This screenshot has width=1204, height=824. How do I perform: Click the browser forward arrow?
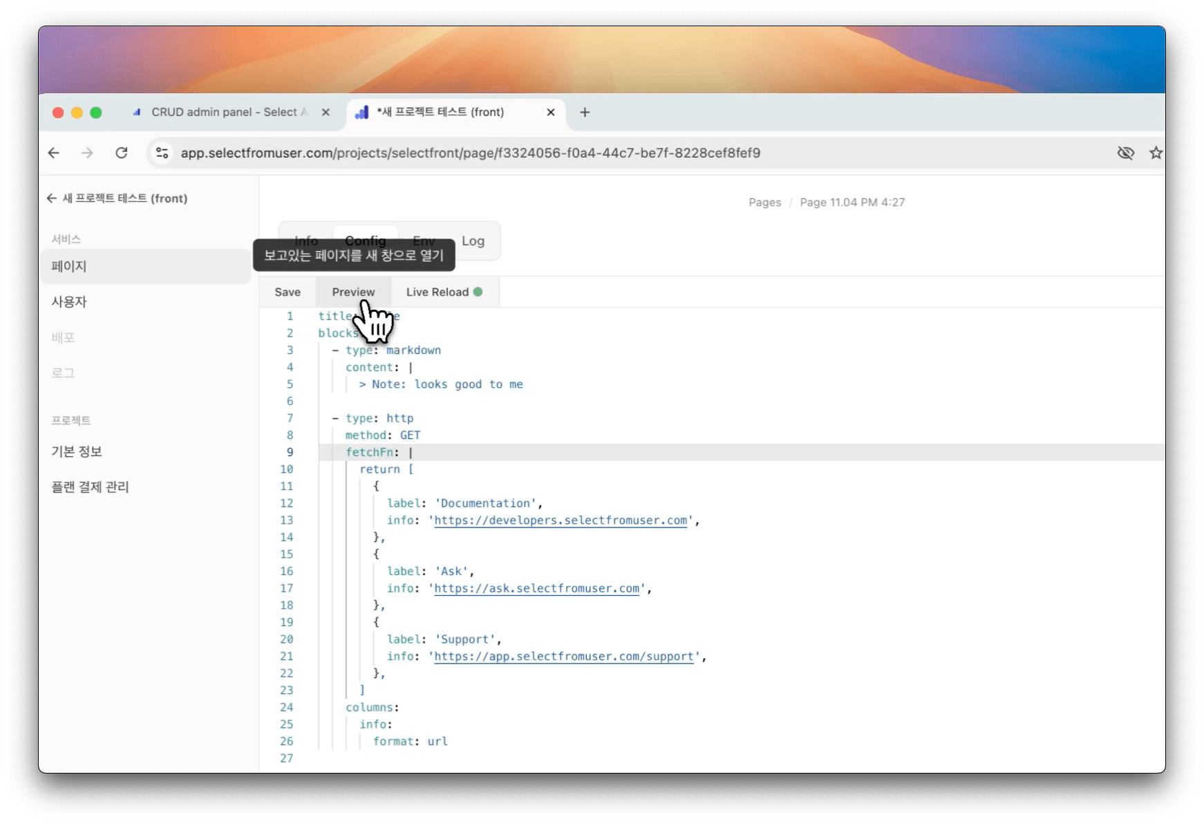pyautogui.click(x=87, y=153)
